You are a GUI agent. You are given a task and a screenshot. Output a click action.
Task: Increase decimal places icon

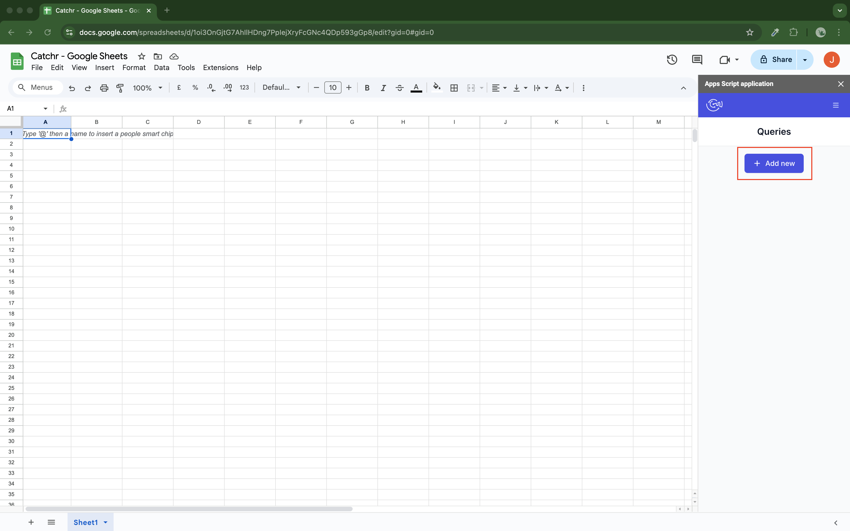[228, 88]
